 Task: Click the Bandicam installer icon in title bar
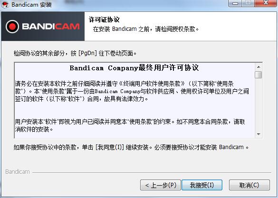[5, 4]
